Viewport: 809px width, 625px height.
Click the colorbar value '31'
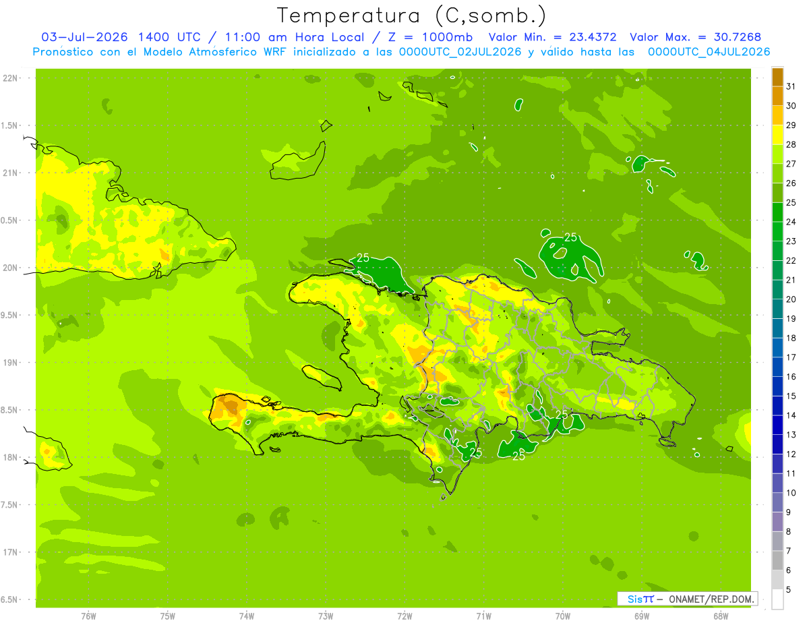coord(791,86)
